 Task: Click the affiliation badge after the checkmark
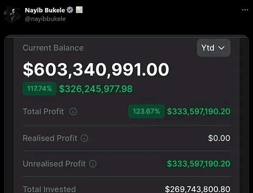(x=79, y=10)
